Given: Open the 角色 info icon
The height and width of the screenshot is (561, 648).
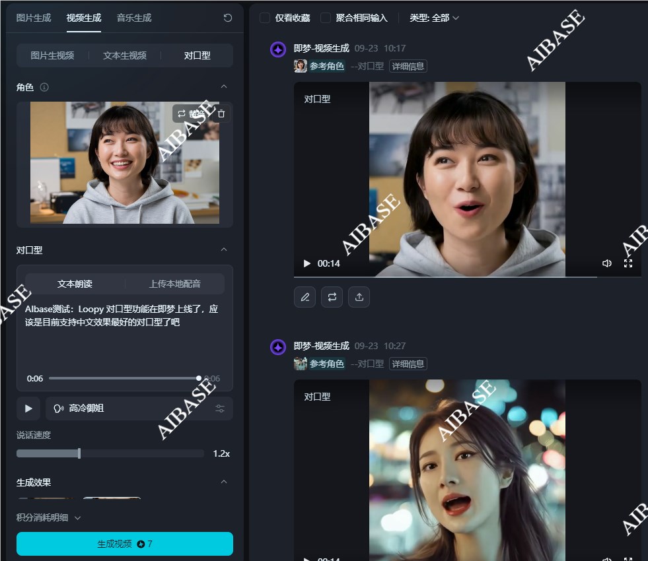Looking at the screenshot, I should click(x=44, y=87).
